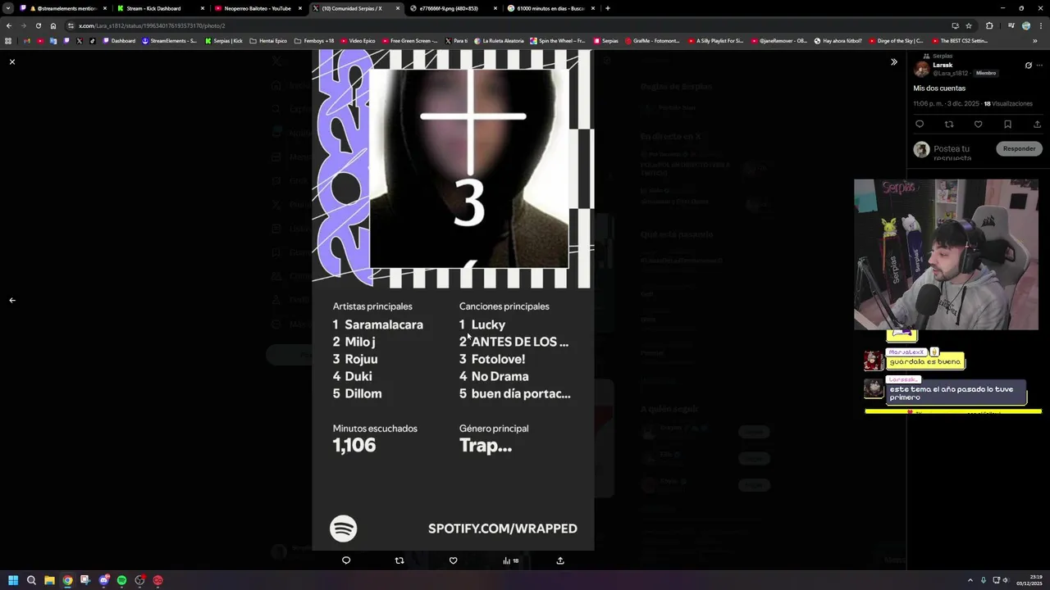Bookmark this page with the star icon
Image resolution: width=1050 pixels, height=590 pixels.
pos(969,25)
